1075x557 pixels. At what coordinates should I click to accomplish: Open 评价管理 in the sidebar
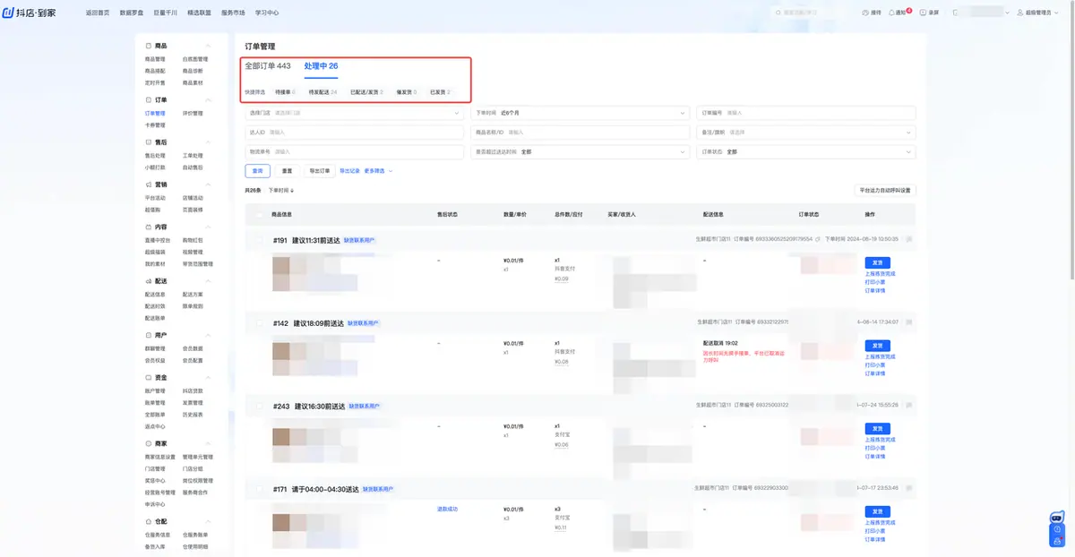(193, 114)
